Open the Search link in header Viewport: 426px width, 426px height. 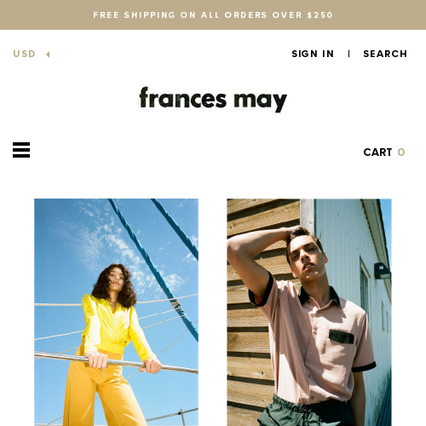385,54
